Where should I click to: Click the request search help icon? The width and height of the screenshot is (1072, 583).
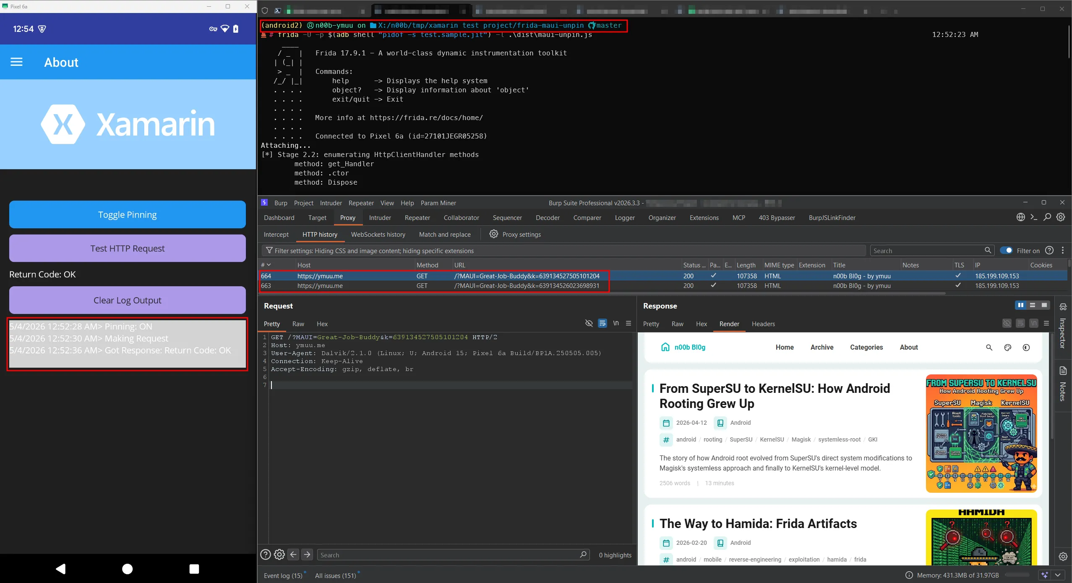point(266,555)
